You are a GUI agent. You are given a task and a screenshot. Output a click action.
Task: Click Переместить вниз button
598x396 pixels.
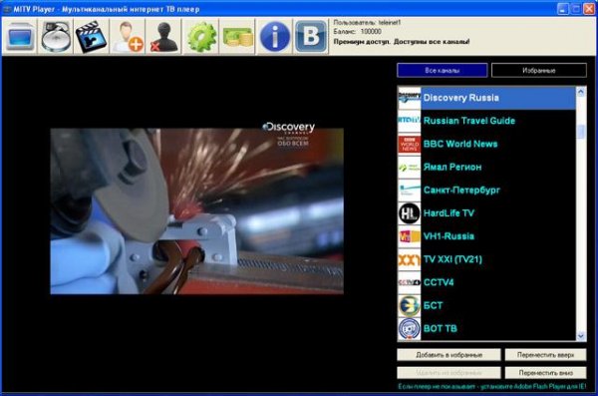(545, 373)
